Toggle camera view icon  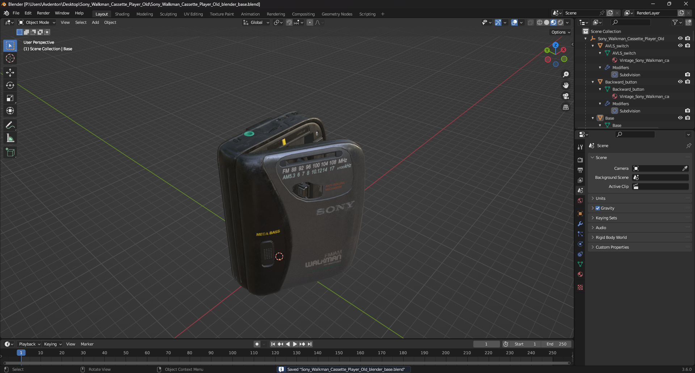tap(566, 96)
